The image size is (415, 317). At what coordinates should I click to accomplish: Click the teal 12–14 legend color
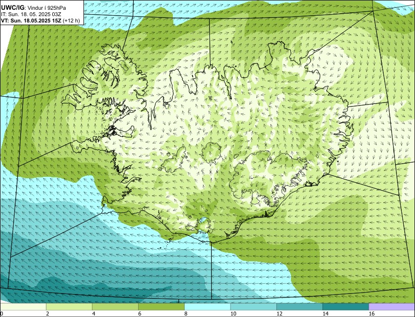click(x=299, y=307)
